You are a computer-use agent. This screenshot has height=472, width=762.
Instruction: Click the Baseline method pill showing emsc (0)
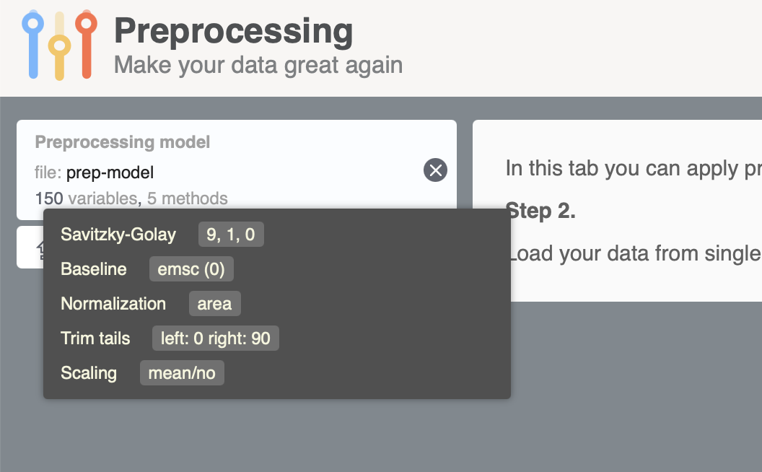coord(191,268)
